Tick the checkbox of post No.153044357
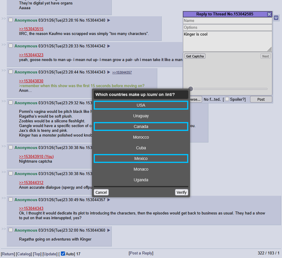This screenshot has width=282, height=258. (x=11, y=199)
